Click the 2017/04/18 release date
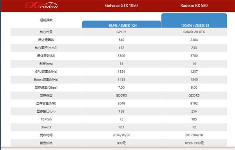Screen dimensions: 235x150 [194, 135]
